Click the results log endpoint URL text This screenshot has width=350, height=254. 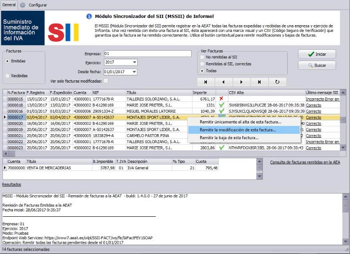coord(99,238)
